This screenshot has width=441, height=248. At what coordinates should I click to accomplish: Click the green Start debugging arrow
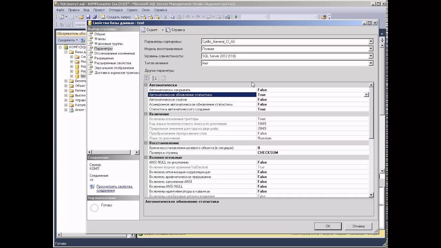coord(236,17)
